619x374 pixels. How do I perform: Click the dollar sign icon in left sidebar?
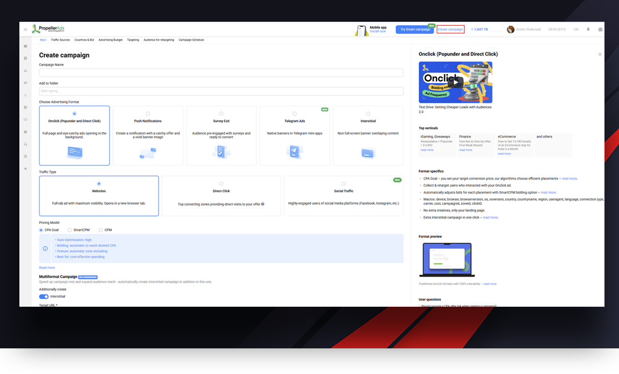point(26,95)
